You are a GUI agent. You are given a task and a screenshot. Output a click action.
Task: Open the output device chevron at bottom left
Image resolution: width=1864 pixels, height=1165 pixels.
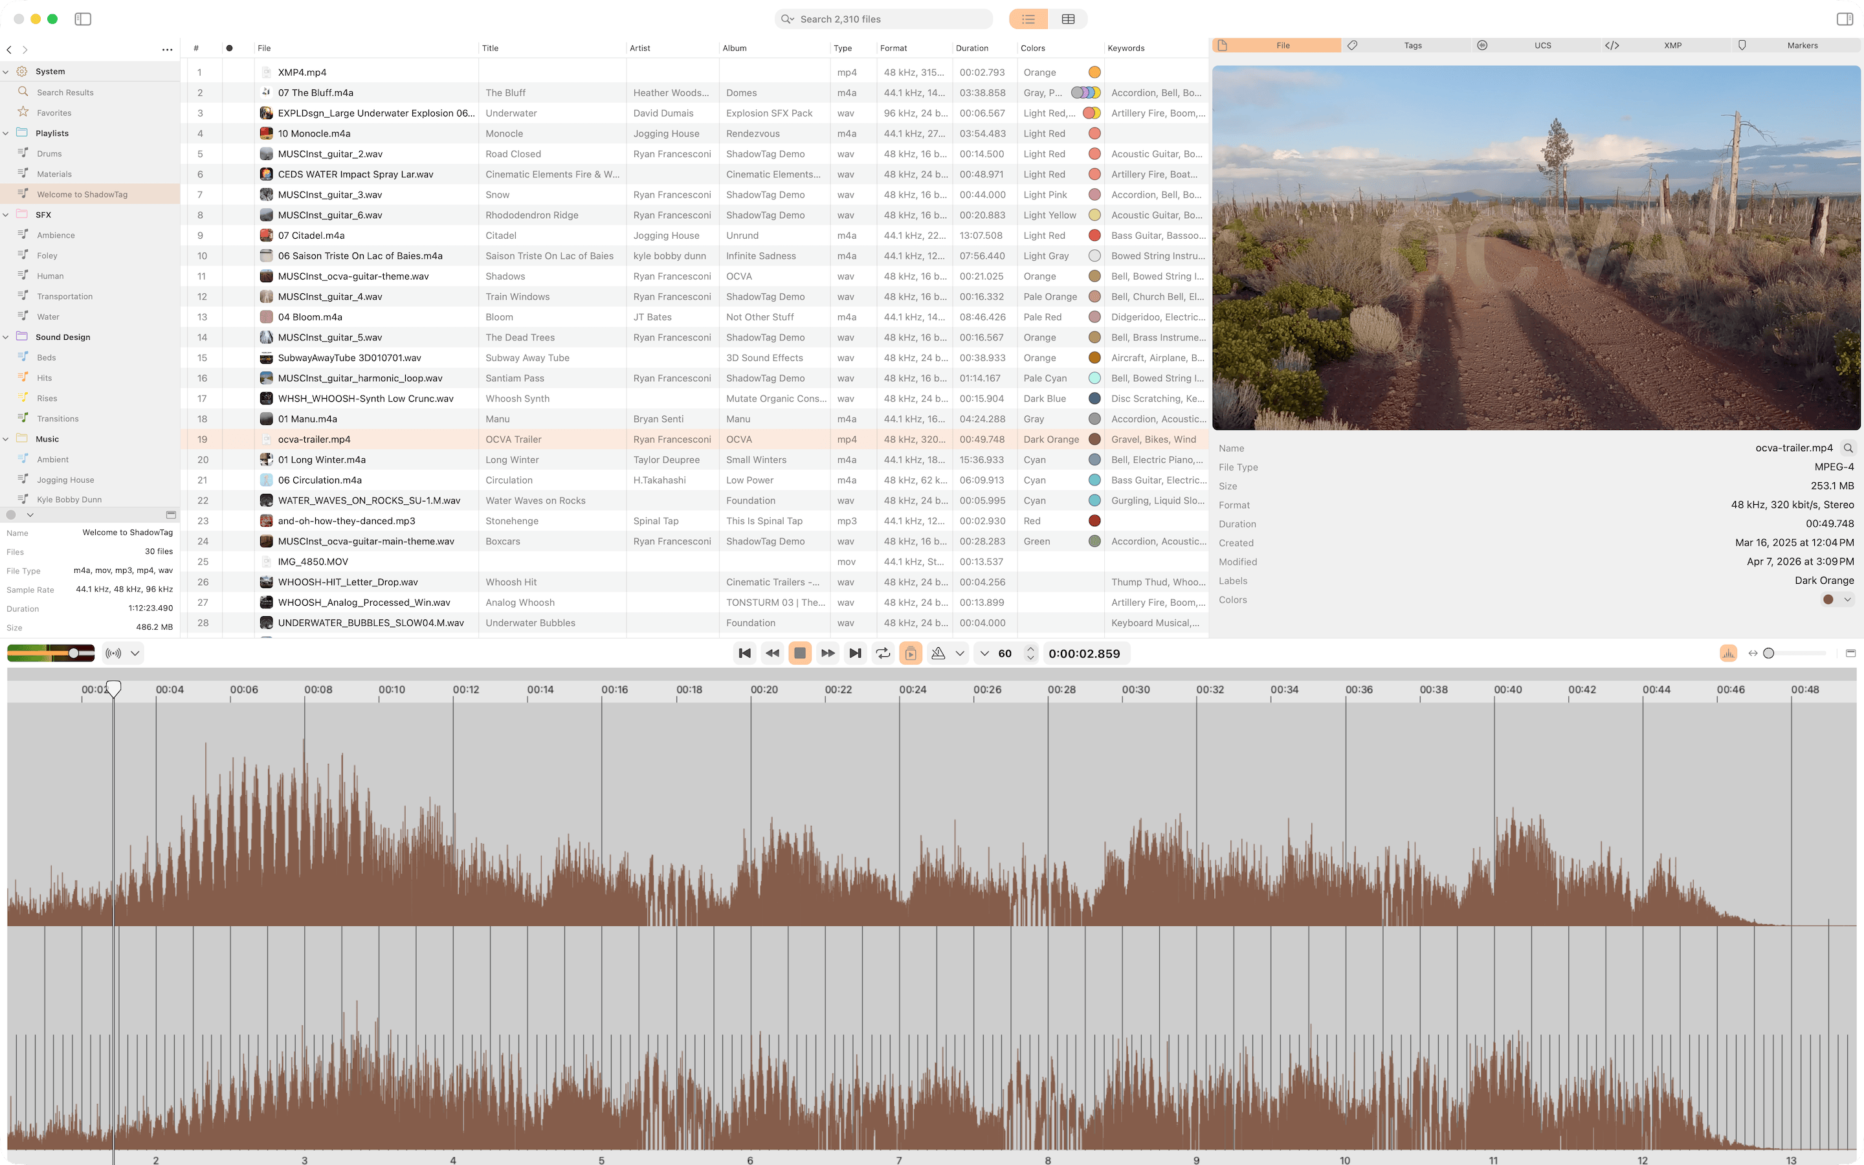135,652
